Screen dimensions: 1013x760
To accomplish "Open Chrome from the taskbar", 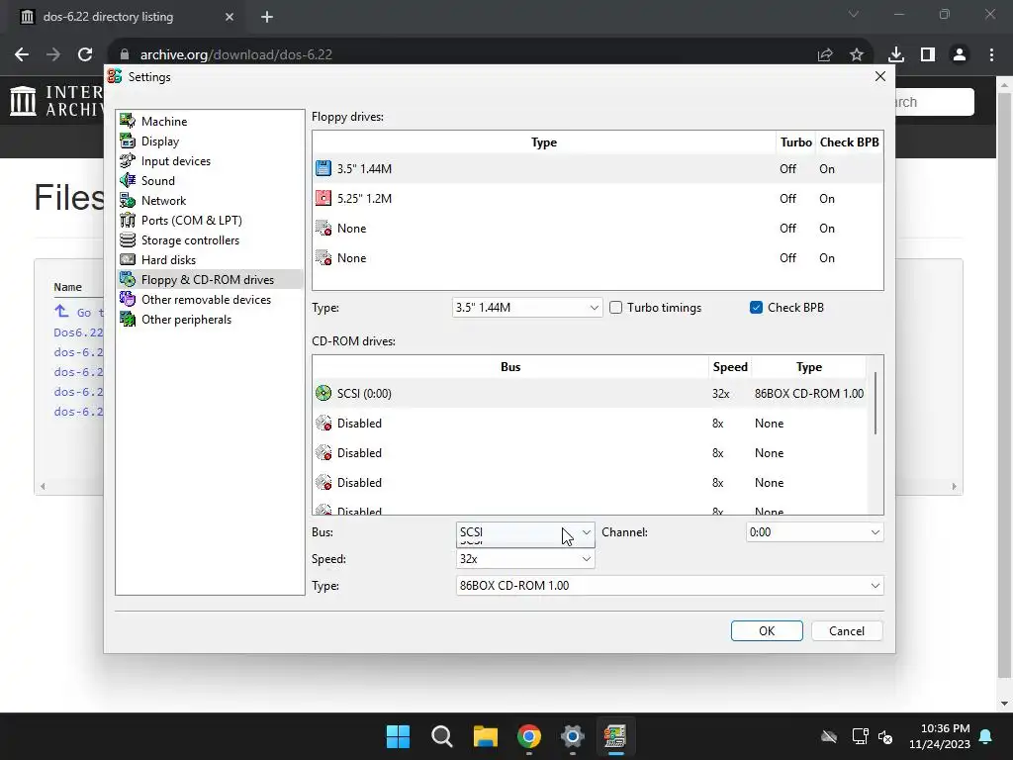I will (x=529, y=736).
